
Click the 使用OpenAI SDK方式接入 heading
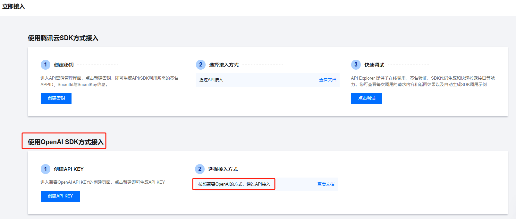[66, 142]
